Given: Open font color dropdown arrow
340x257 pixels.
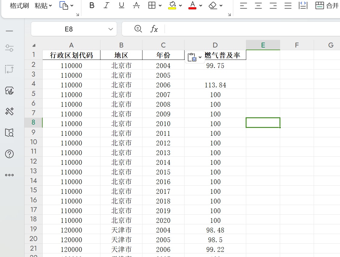Looking at the screenshot, I should coord(201,6).
